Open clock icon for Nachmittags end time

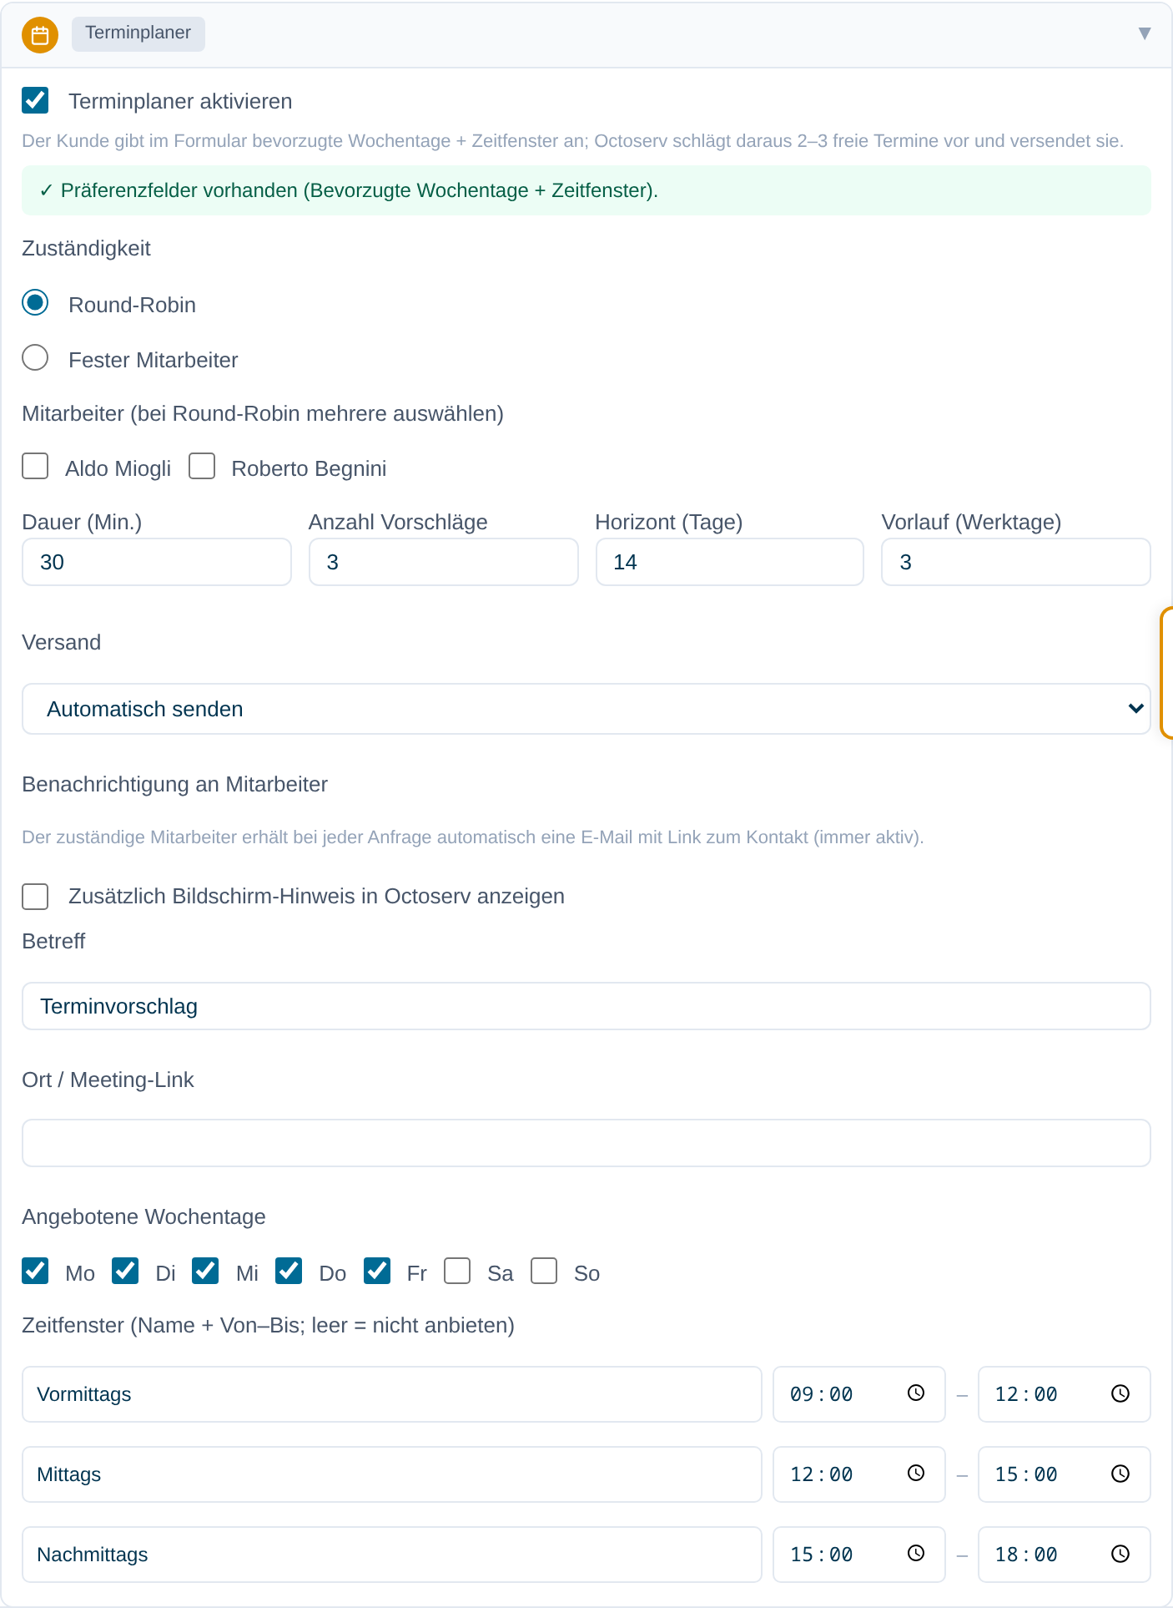point(1120,1553)
